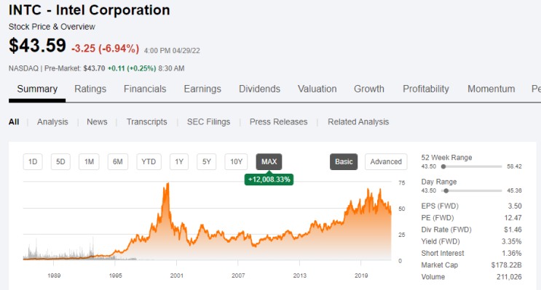The image size is (541, 290).
Task: Click the 2001 peak on price chart
Action: (x=167, y=185)
